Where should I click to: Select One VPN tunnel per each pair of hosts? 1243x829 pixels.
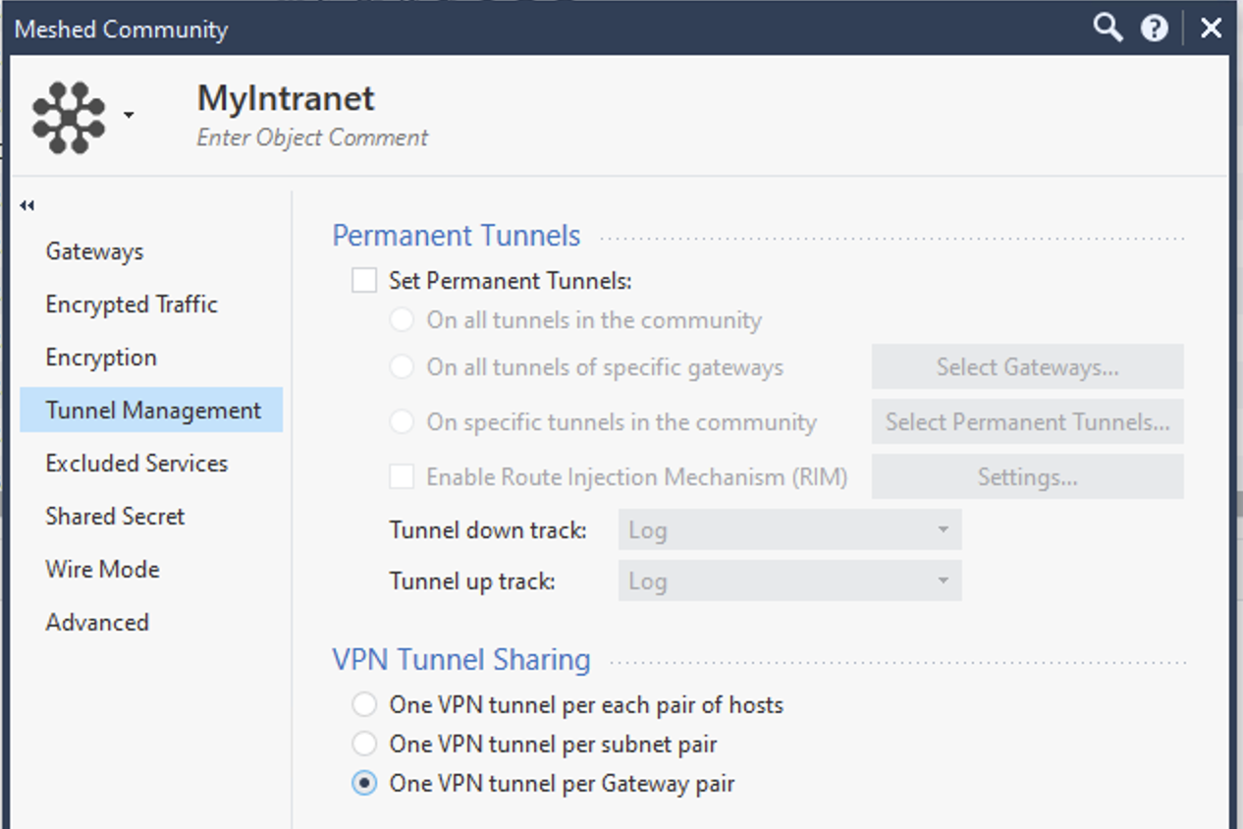pos(364,704)
